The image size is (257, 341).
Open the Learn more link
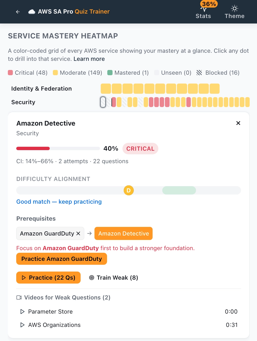pos(89,59)
